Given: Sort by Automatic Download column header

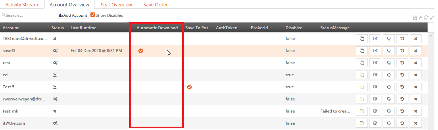Looking at the screenshot, I should 157,28.
